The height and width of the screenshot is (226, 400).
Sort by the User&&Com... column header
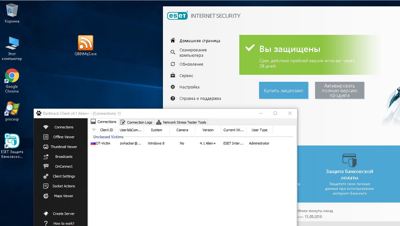point(130,130)
